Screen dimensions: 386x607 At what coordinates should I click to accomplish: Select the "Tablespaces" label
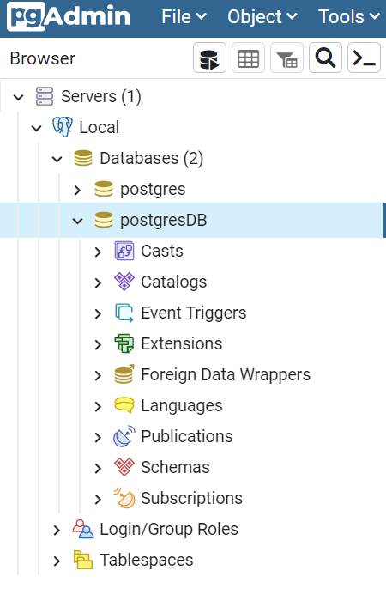[x=146, y=560]
